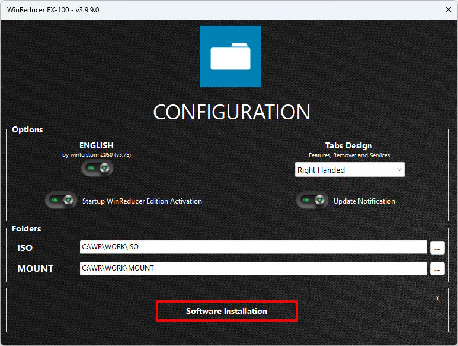The height and width of the screenshot is (346, 458).
Task: Click the blue folder configuration icon
Action: pyautogui.click(x=230, y=56)
